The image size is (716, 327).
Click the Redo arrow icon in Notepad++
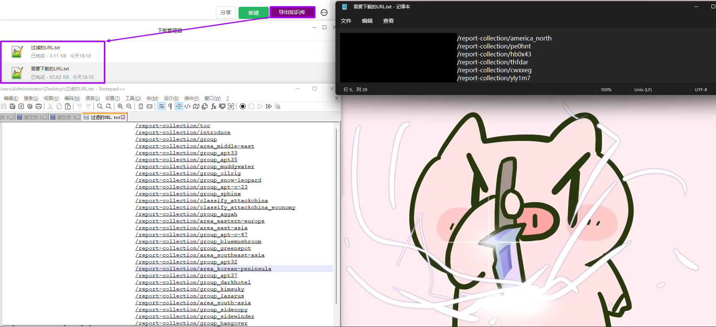(88, 106)
